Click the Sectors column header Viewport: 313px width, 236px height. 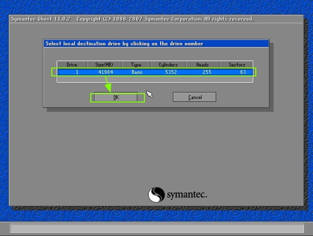[x=237, y=65]
